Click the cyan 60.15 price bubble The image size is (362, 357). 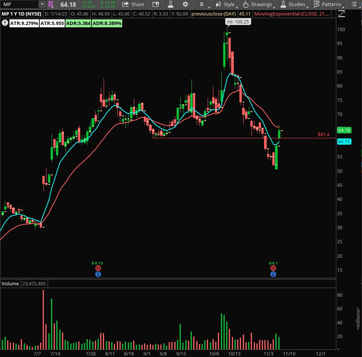point(344,141)
